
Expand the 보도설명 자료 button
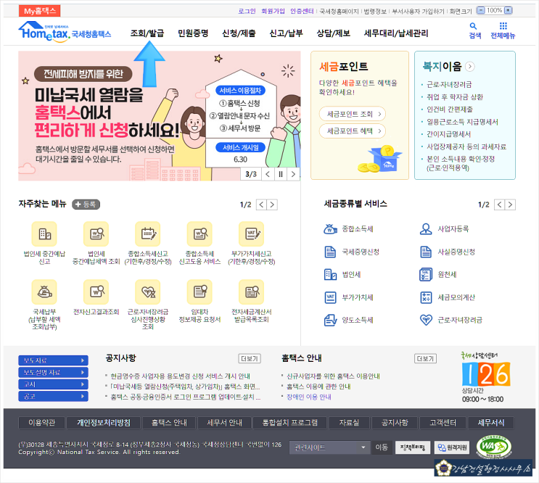pos(53,372)
